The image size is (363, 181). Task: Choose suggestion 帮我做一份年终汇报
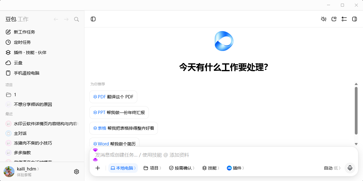point(119,113)
